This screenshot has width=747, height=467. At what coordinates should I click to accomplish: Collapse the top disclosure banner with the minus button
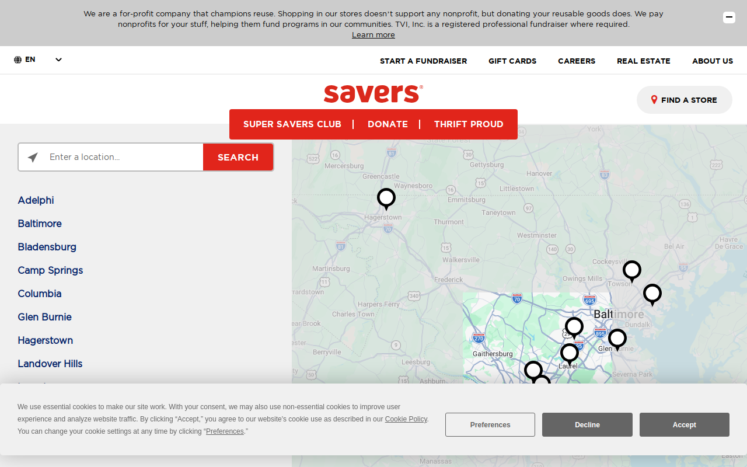pyautogui.click(x=729, y=18)
